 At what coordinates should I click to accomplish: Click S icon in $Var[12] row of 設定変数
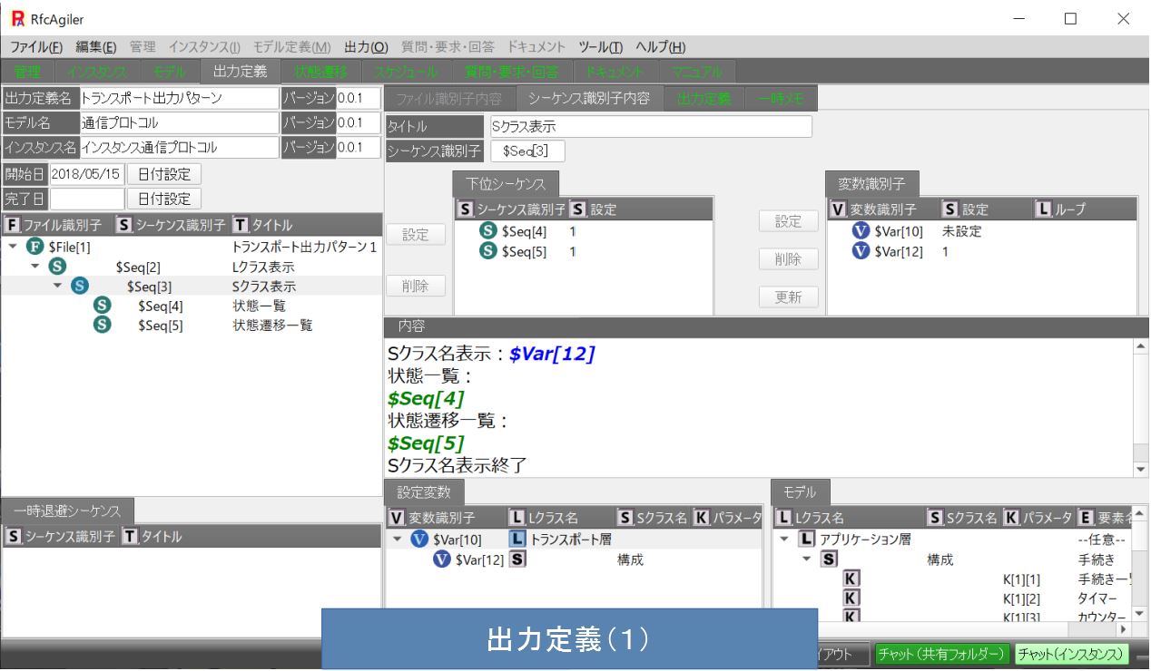coord(517,559)
